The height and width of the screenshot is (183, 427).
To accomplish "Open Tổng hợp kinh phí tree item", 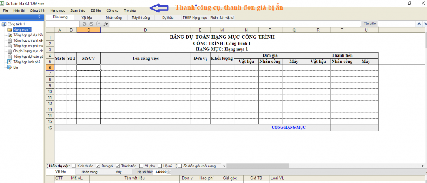I will [x=26, y=62].
